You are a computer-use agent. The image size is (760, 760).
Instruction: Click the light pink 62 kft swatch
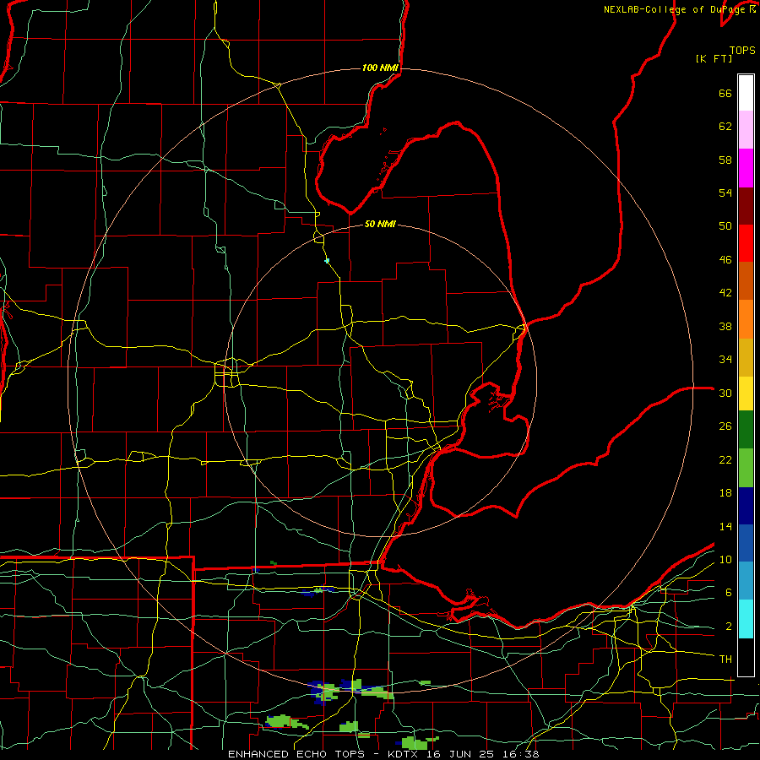tap(746, 129)
